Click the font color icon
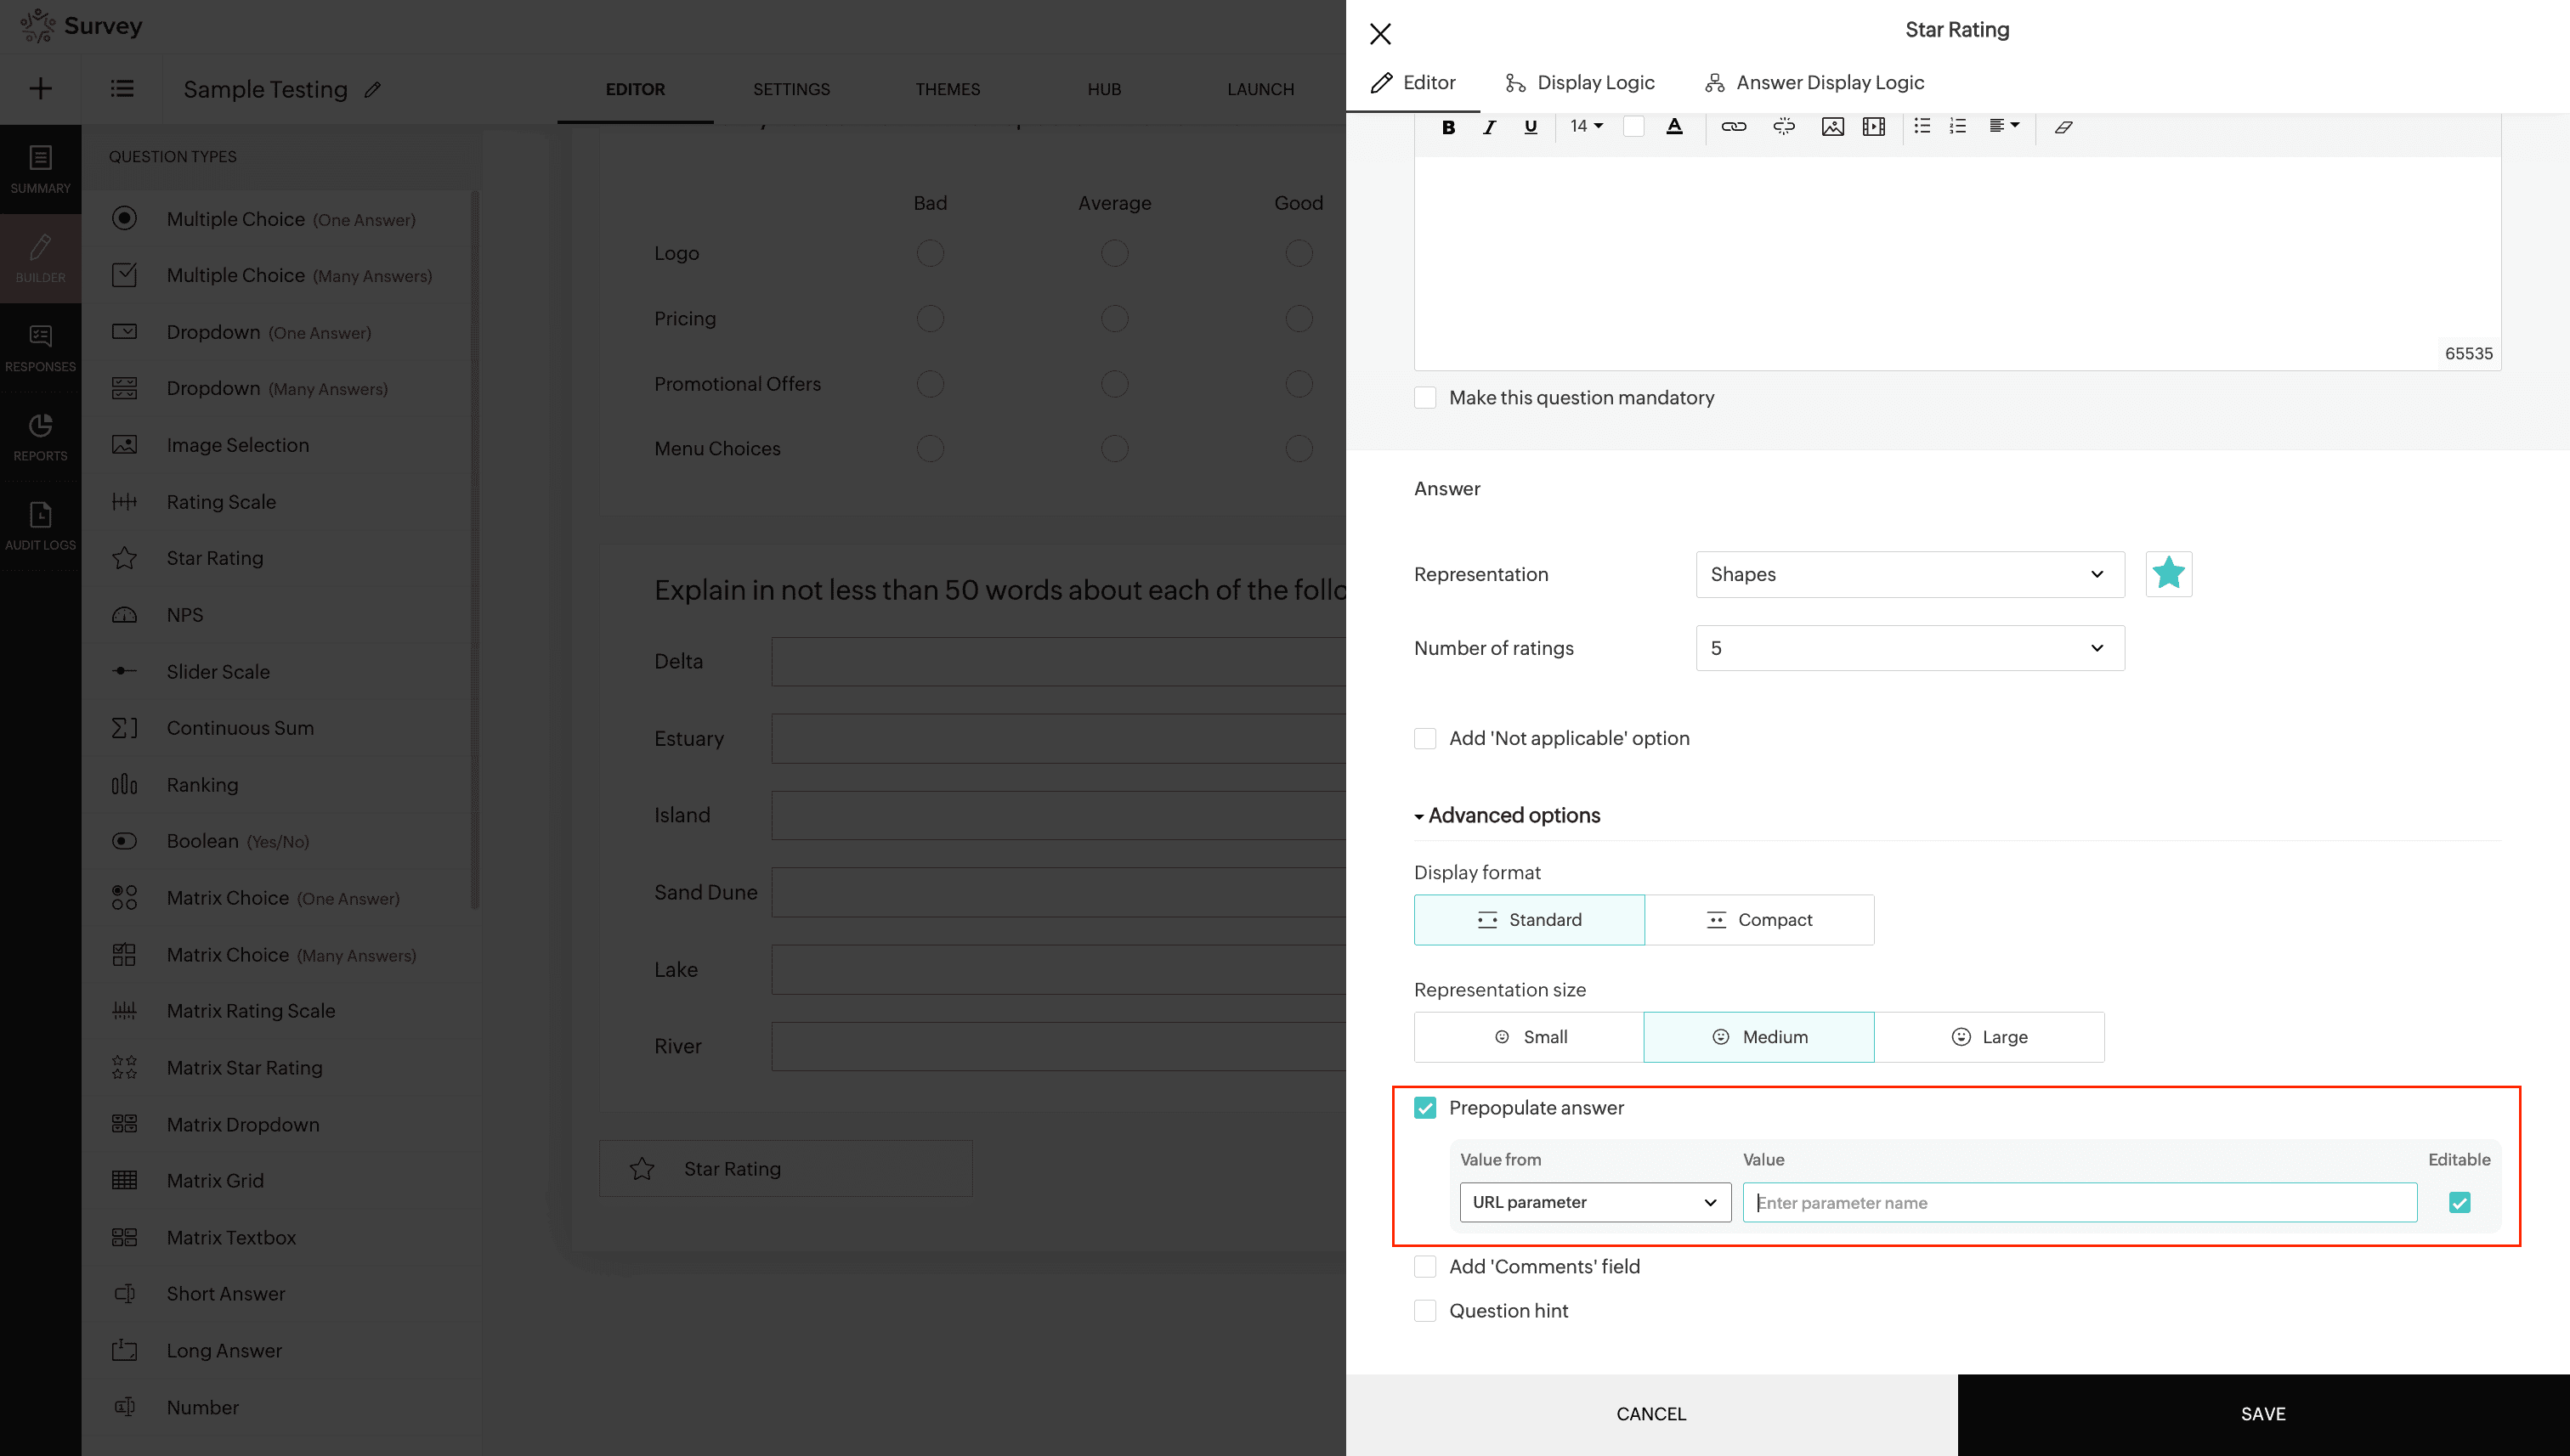 (x=1673, y=127)
